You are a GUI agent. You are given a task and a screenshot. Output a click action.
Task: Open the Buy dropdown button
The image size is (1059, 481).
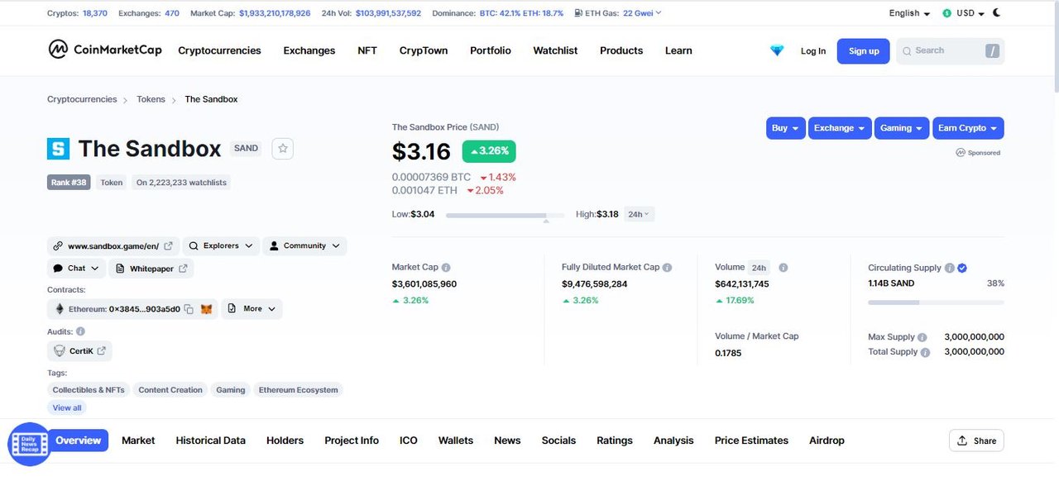785,128
